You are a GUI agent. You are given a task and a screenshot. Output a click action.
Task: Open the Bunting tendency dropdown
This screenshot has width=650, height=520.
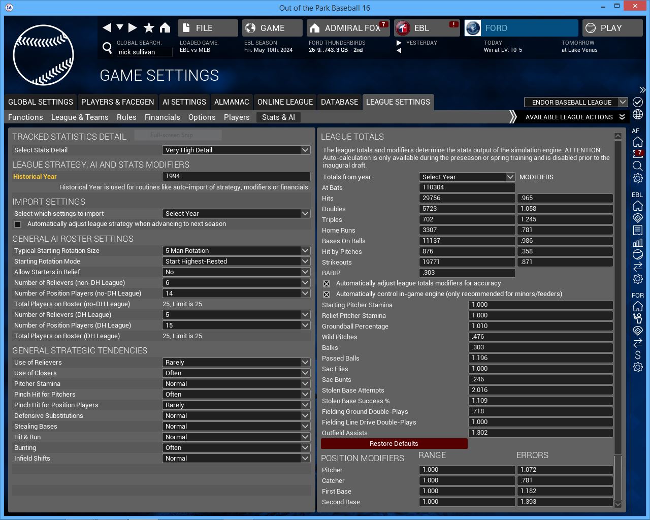[x=236, y=448]
